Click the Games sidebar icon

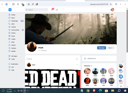9,45
